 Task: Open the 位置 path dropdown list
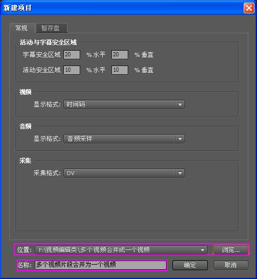click(x=121, y=250)
